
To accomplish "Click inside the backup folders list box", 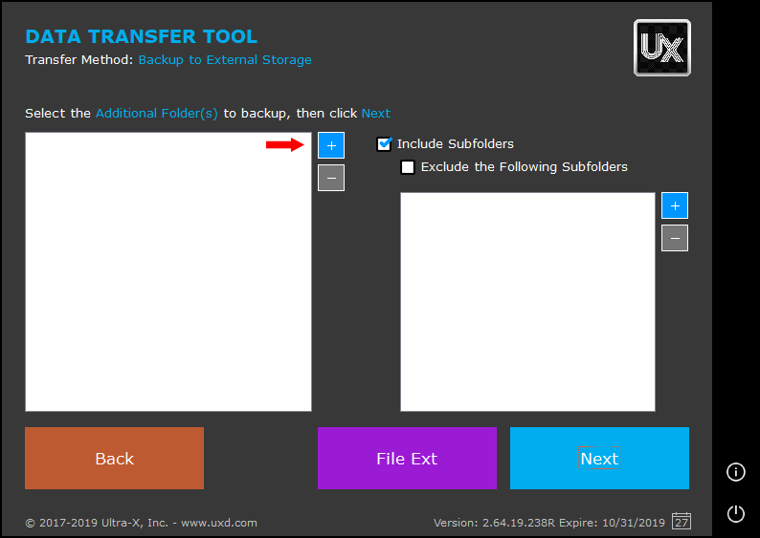I will (x=168, y=271).
